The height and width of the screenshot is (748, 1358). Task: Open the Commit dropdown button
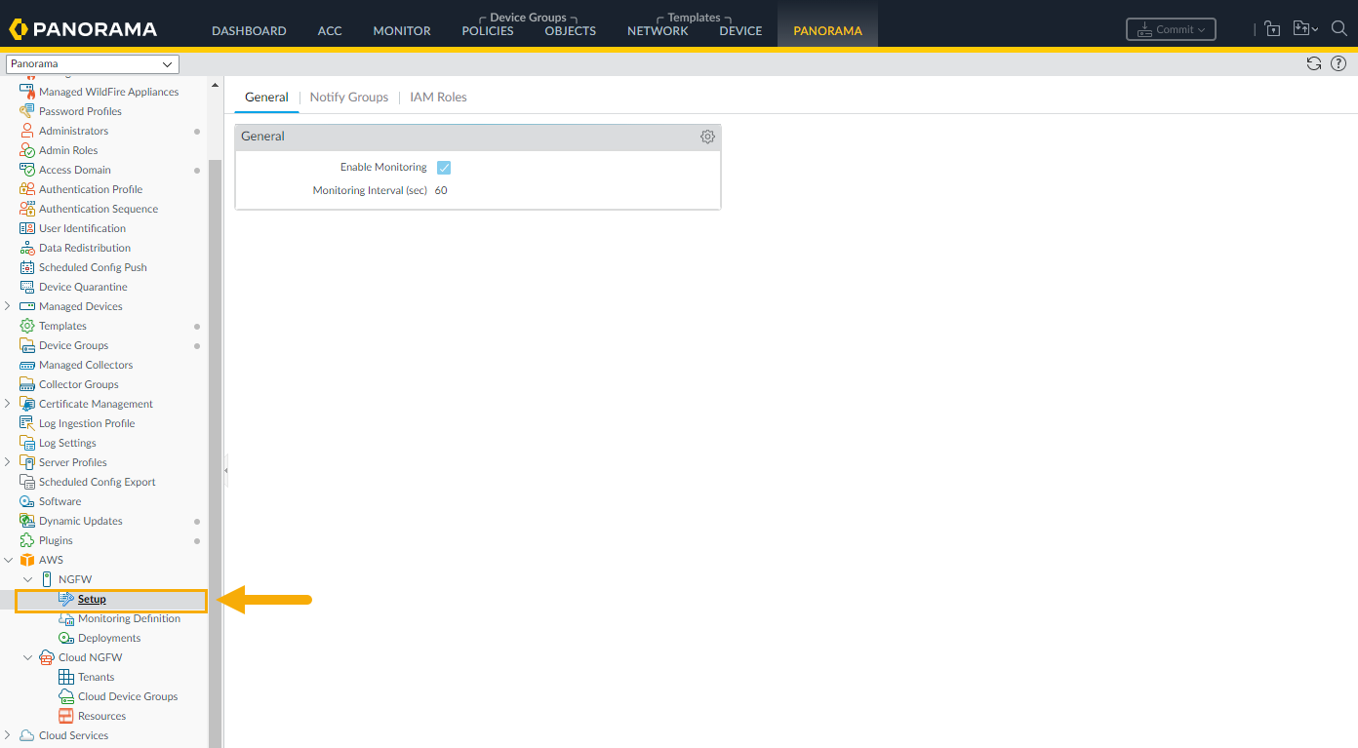coord(1171,29)
